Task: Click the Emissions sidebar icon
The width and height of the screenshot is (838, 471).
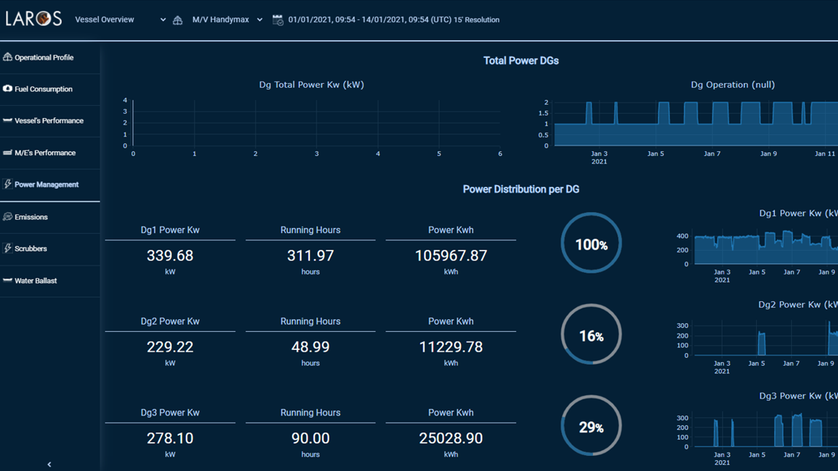Action: (7, 217)
